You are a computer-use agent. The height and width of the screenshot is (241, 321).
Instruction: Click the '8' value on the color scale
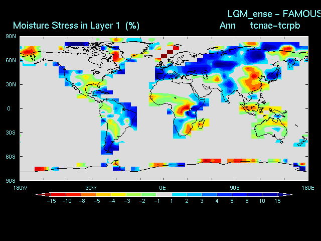[247, 201]
